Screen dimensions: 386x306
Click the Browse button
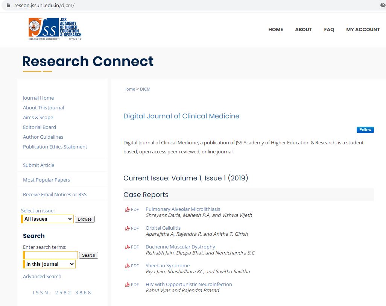tap(85, 219)
